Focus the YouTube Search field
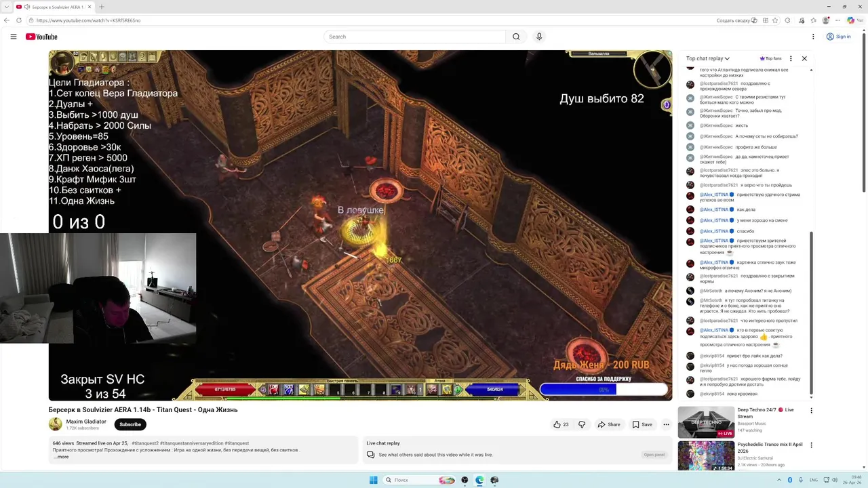The image size is (868, 488). tap(415, 37)
